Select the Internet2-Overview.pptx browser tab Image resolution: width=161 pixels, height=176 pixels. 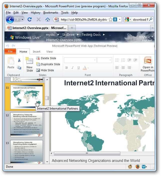pyautogui.click(x=37, y=28)
